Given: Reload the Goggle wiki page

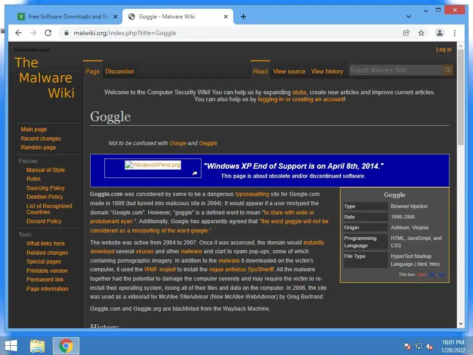Looking at the screenshot, I should (x=48, y=33).
